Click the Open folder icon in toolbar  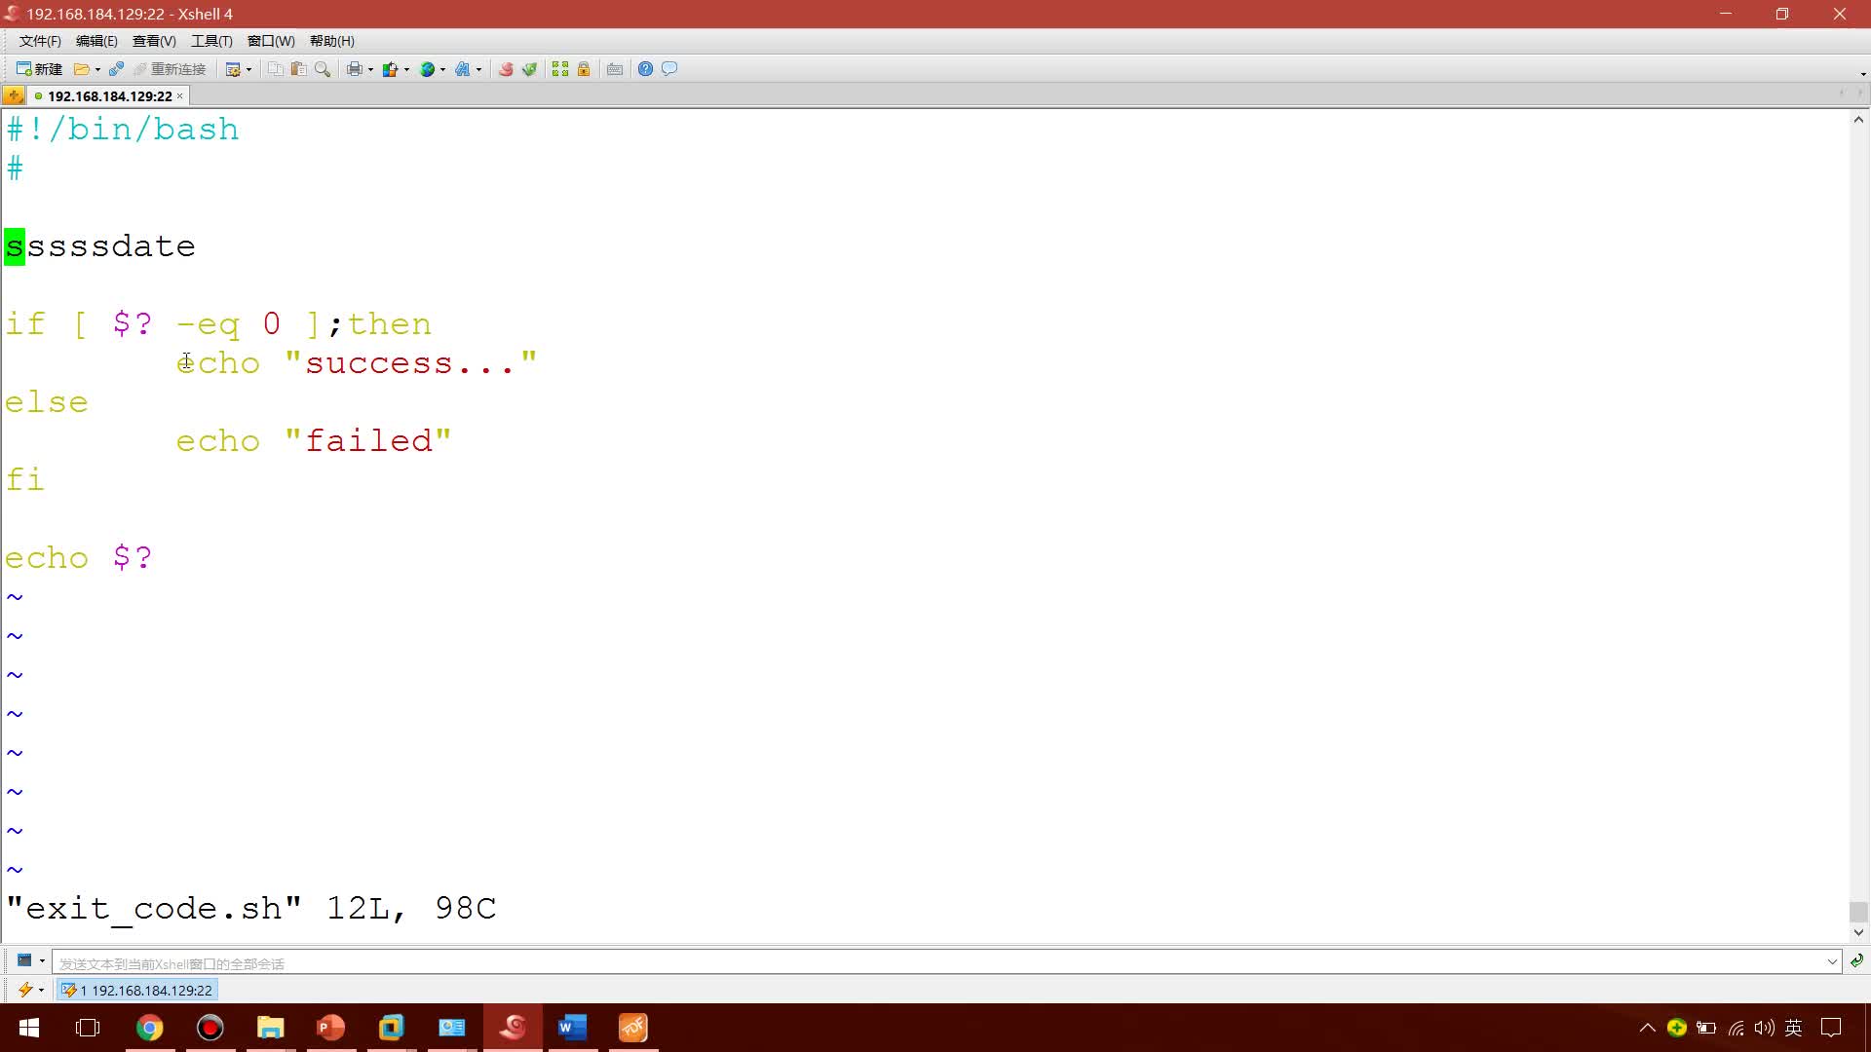click(82, 69)
